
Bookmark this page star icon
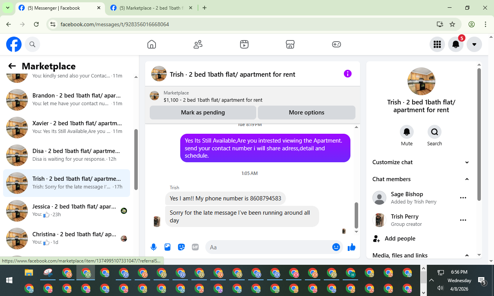point(452,24)
